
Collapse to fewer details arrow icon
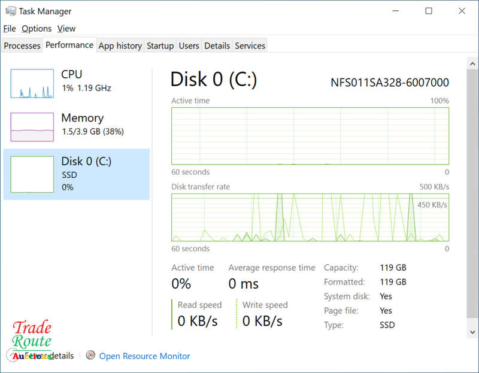(x=12, y=355)
